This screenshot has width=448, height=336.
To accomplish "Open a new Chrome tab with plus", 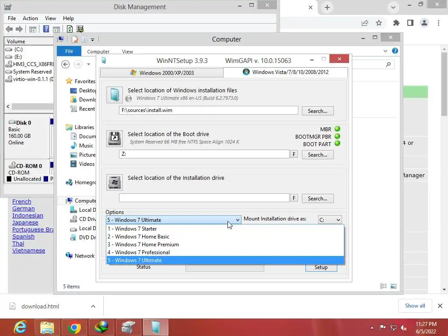I will tap(327, 7).
